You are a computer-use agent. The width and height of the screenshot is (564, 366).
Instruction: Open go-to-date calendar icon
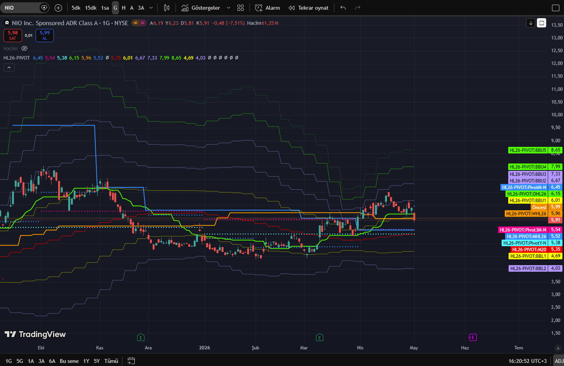(131, 361)
